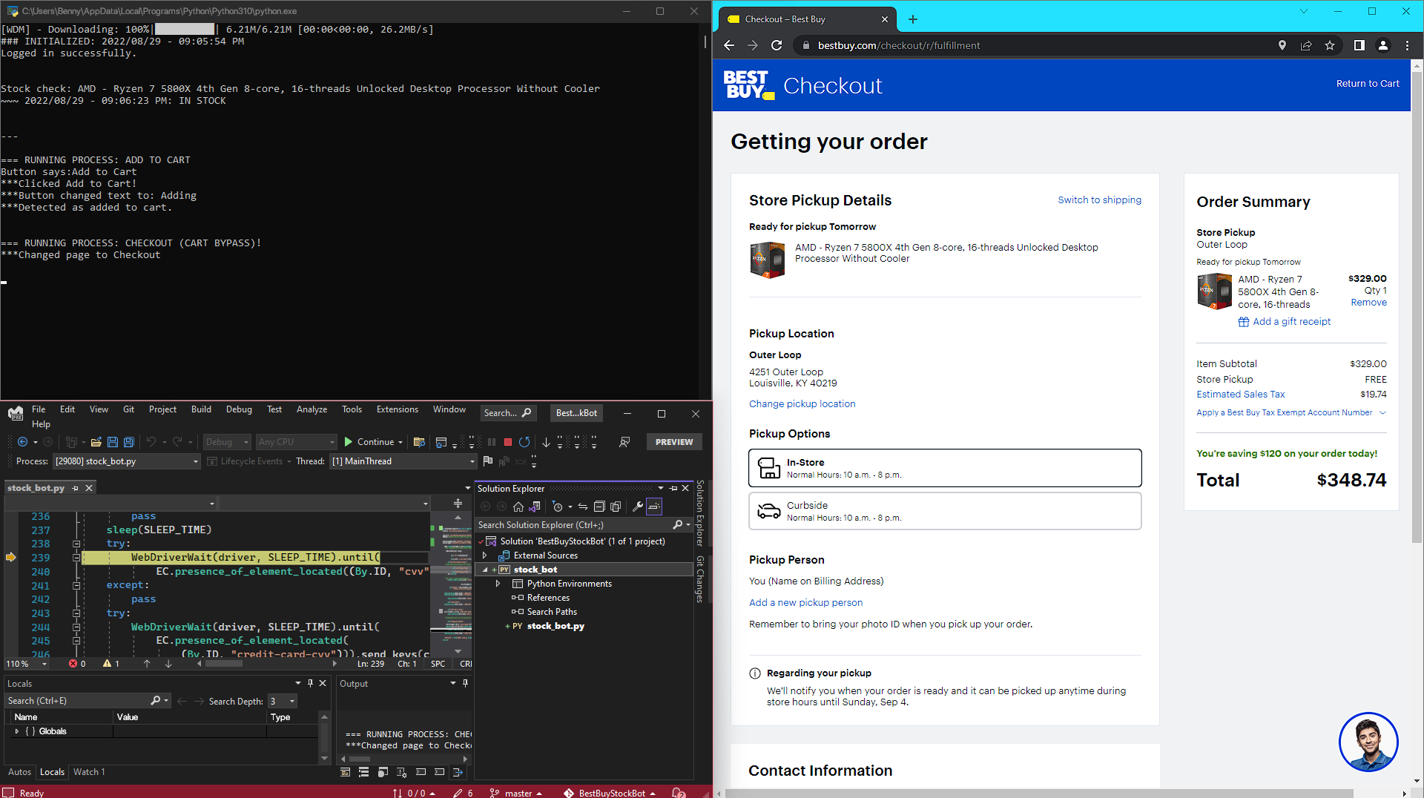Open the Any CPU platform dropdown

pyautogui.click(x=296, y=442)
